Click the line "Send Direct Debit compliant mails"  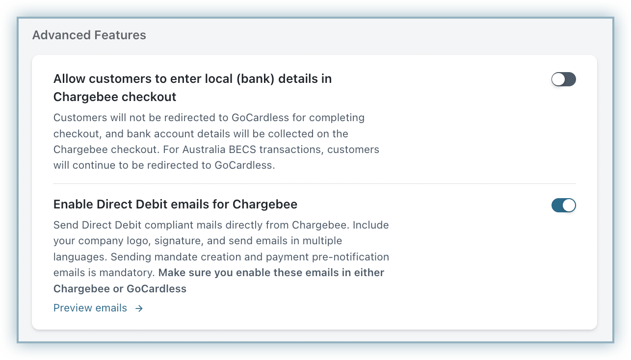click(221, 226)
